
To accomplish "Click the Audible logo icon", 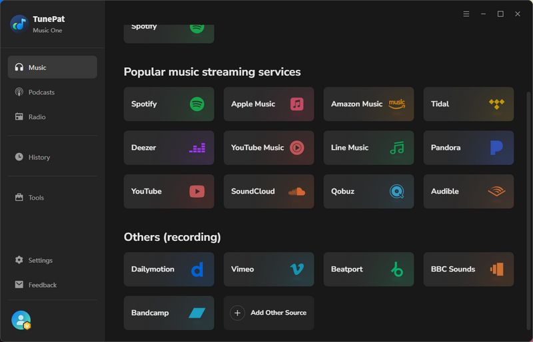I will coord(496,192).
